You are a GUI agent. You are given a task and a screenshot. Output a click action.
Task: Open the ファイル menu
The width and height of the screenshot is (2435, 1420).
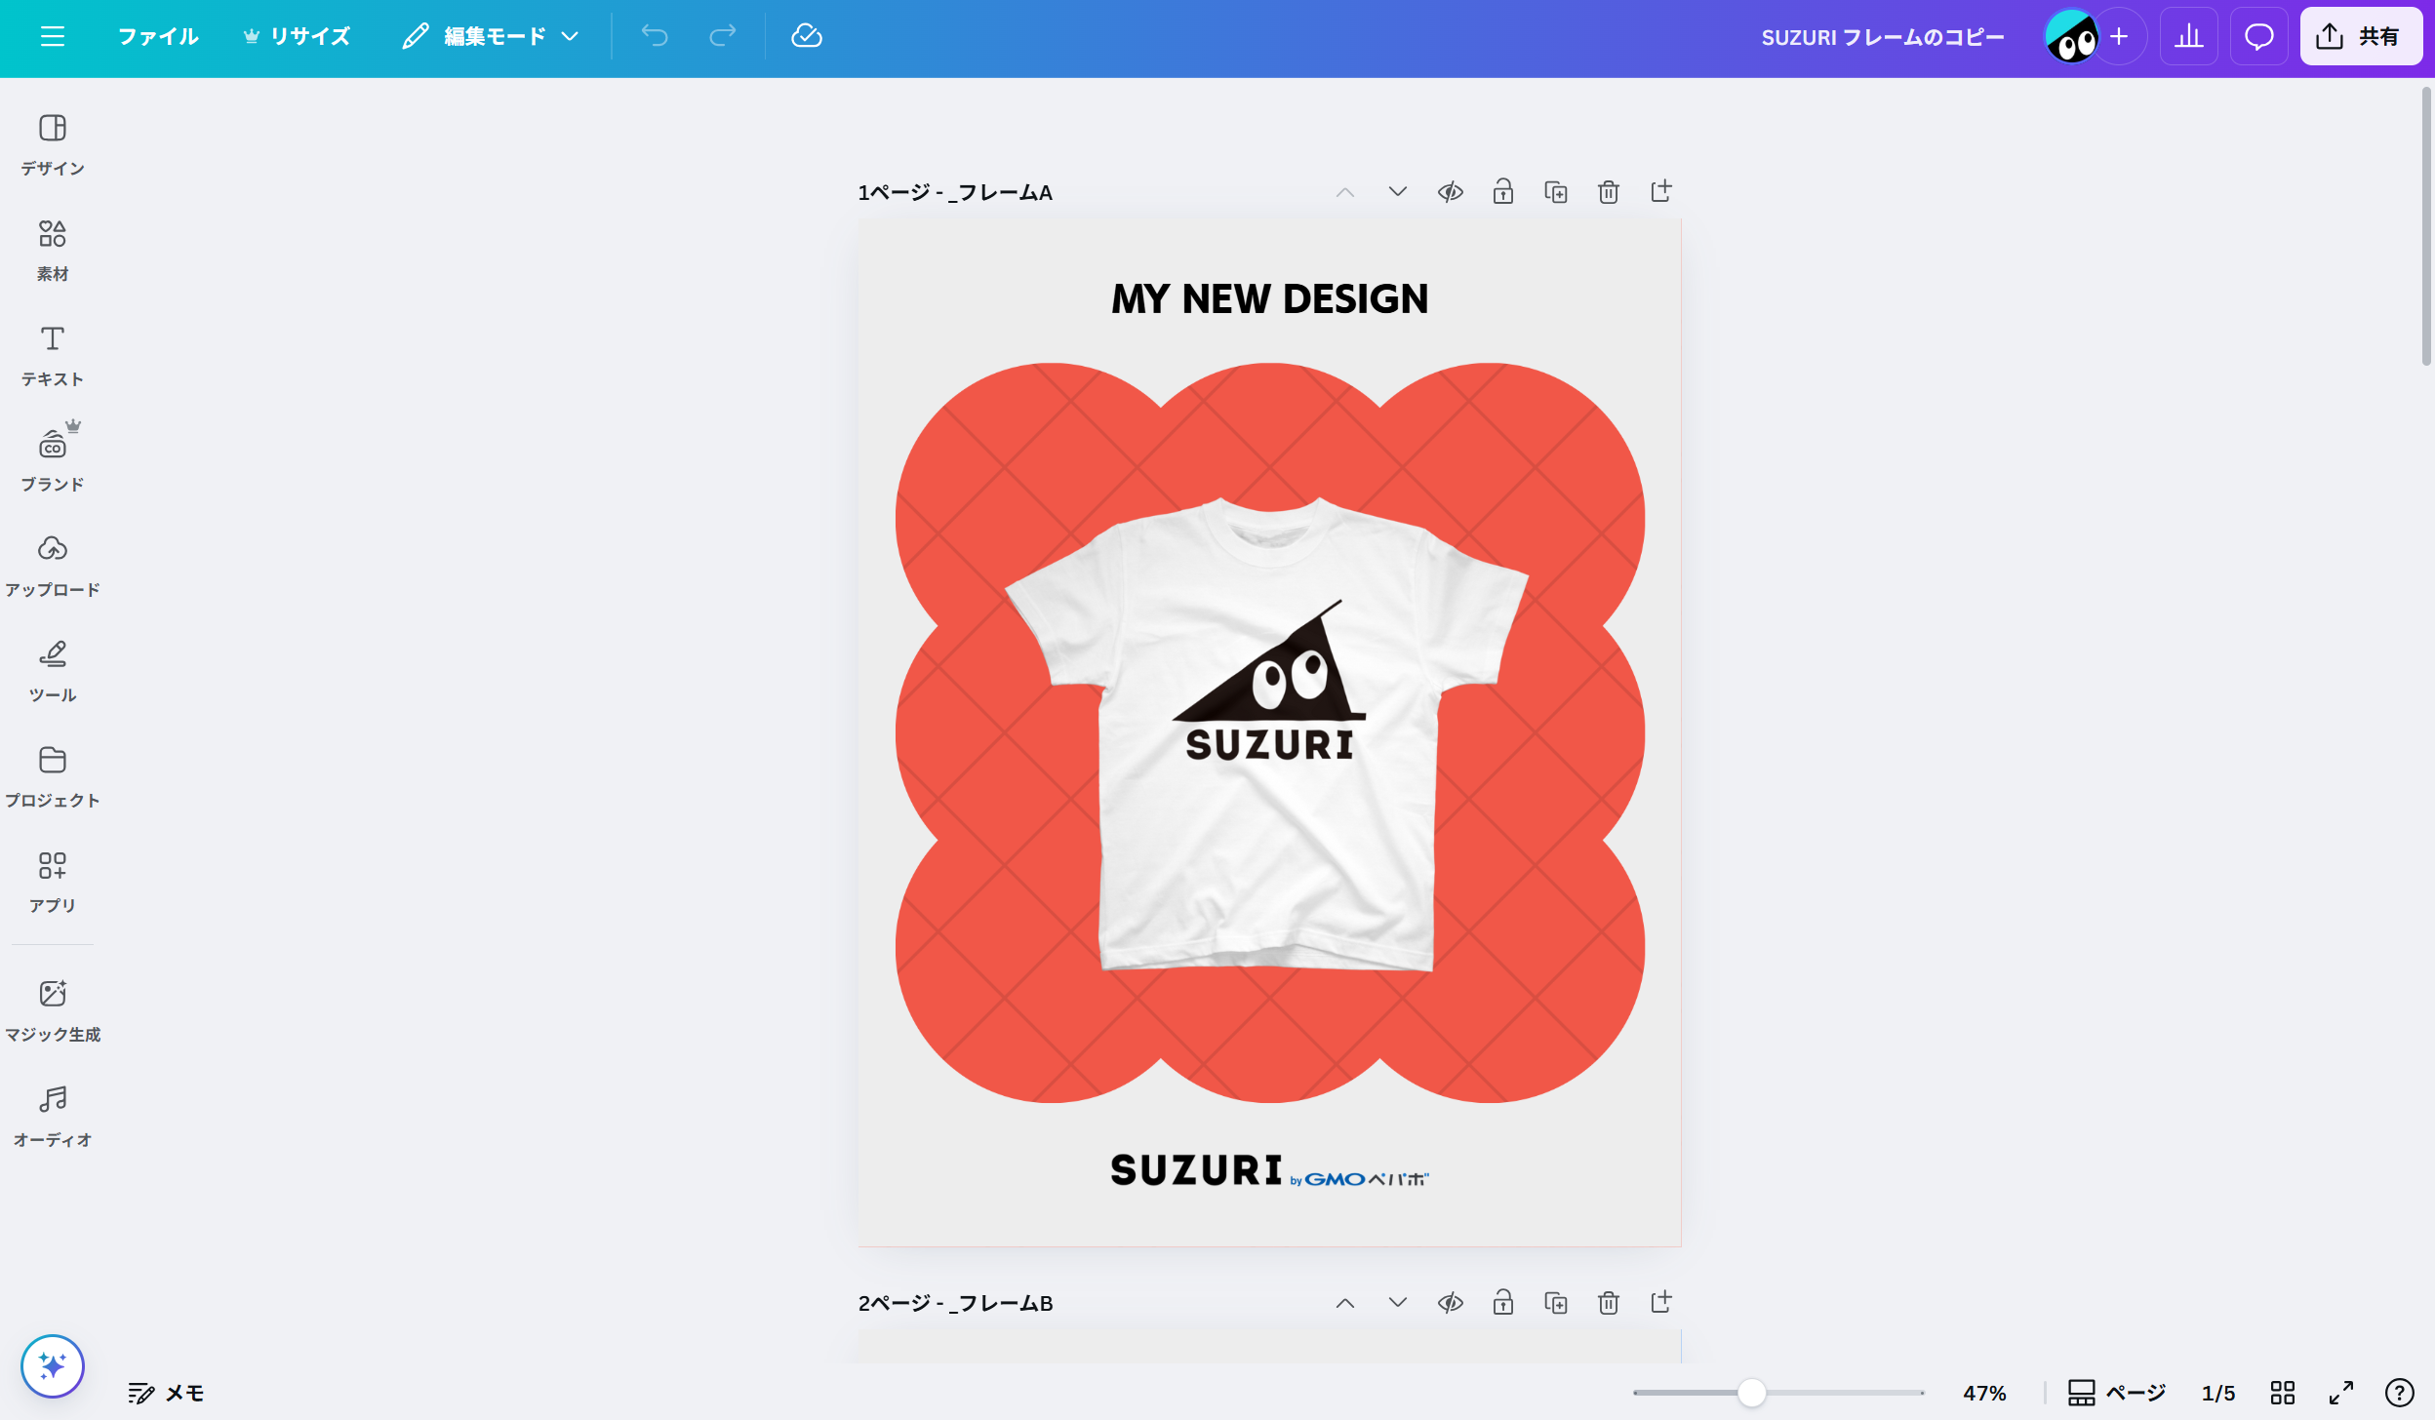pos(158,37)
